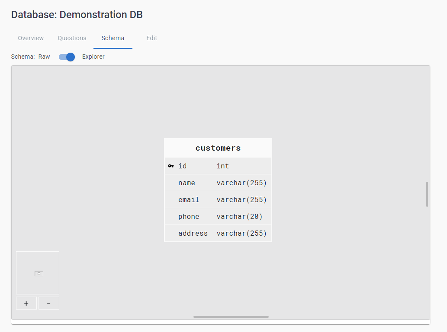
Task: Click the Database: Demonstration DB heading
Action: (77, 15)
